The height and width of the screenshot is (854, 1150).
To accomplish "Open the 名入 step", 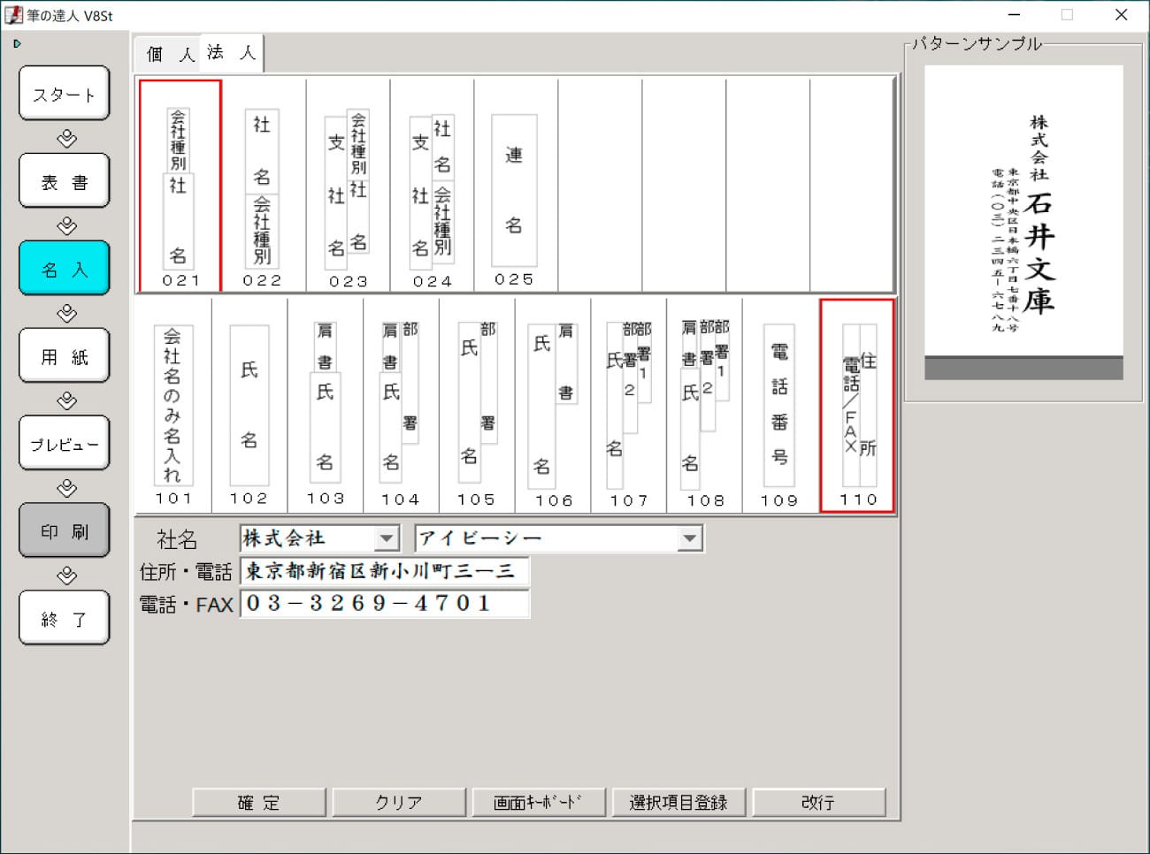I will (x=65, y=269).
